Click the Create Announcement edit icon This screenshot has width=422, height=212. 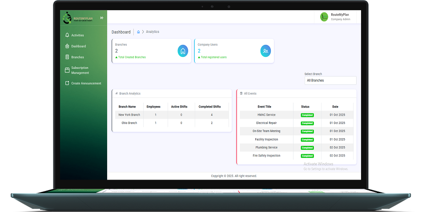67,83
